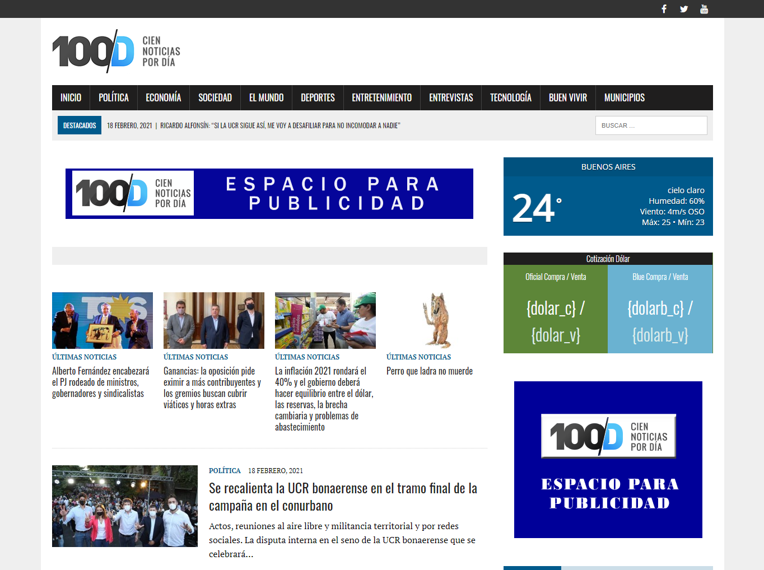The width and height of the screenshot is (764, 570).
Task: Click the 100D site logo in header
Action: (117, 52)
